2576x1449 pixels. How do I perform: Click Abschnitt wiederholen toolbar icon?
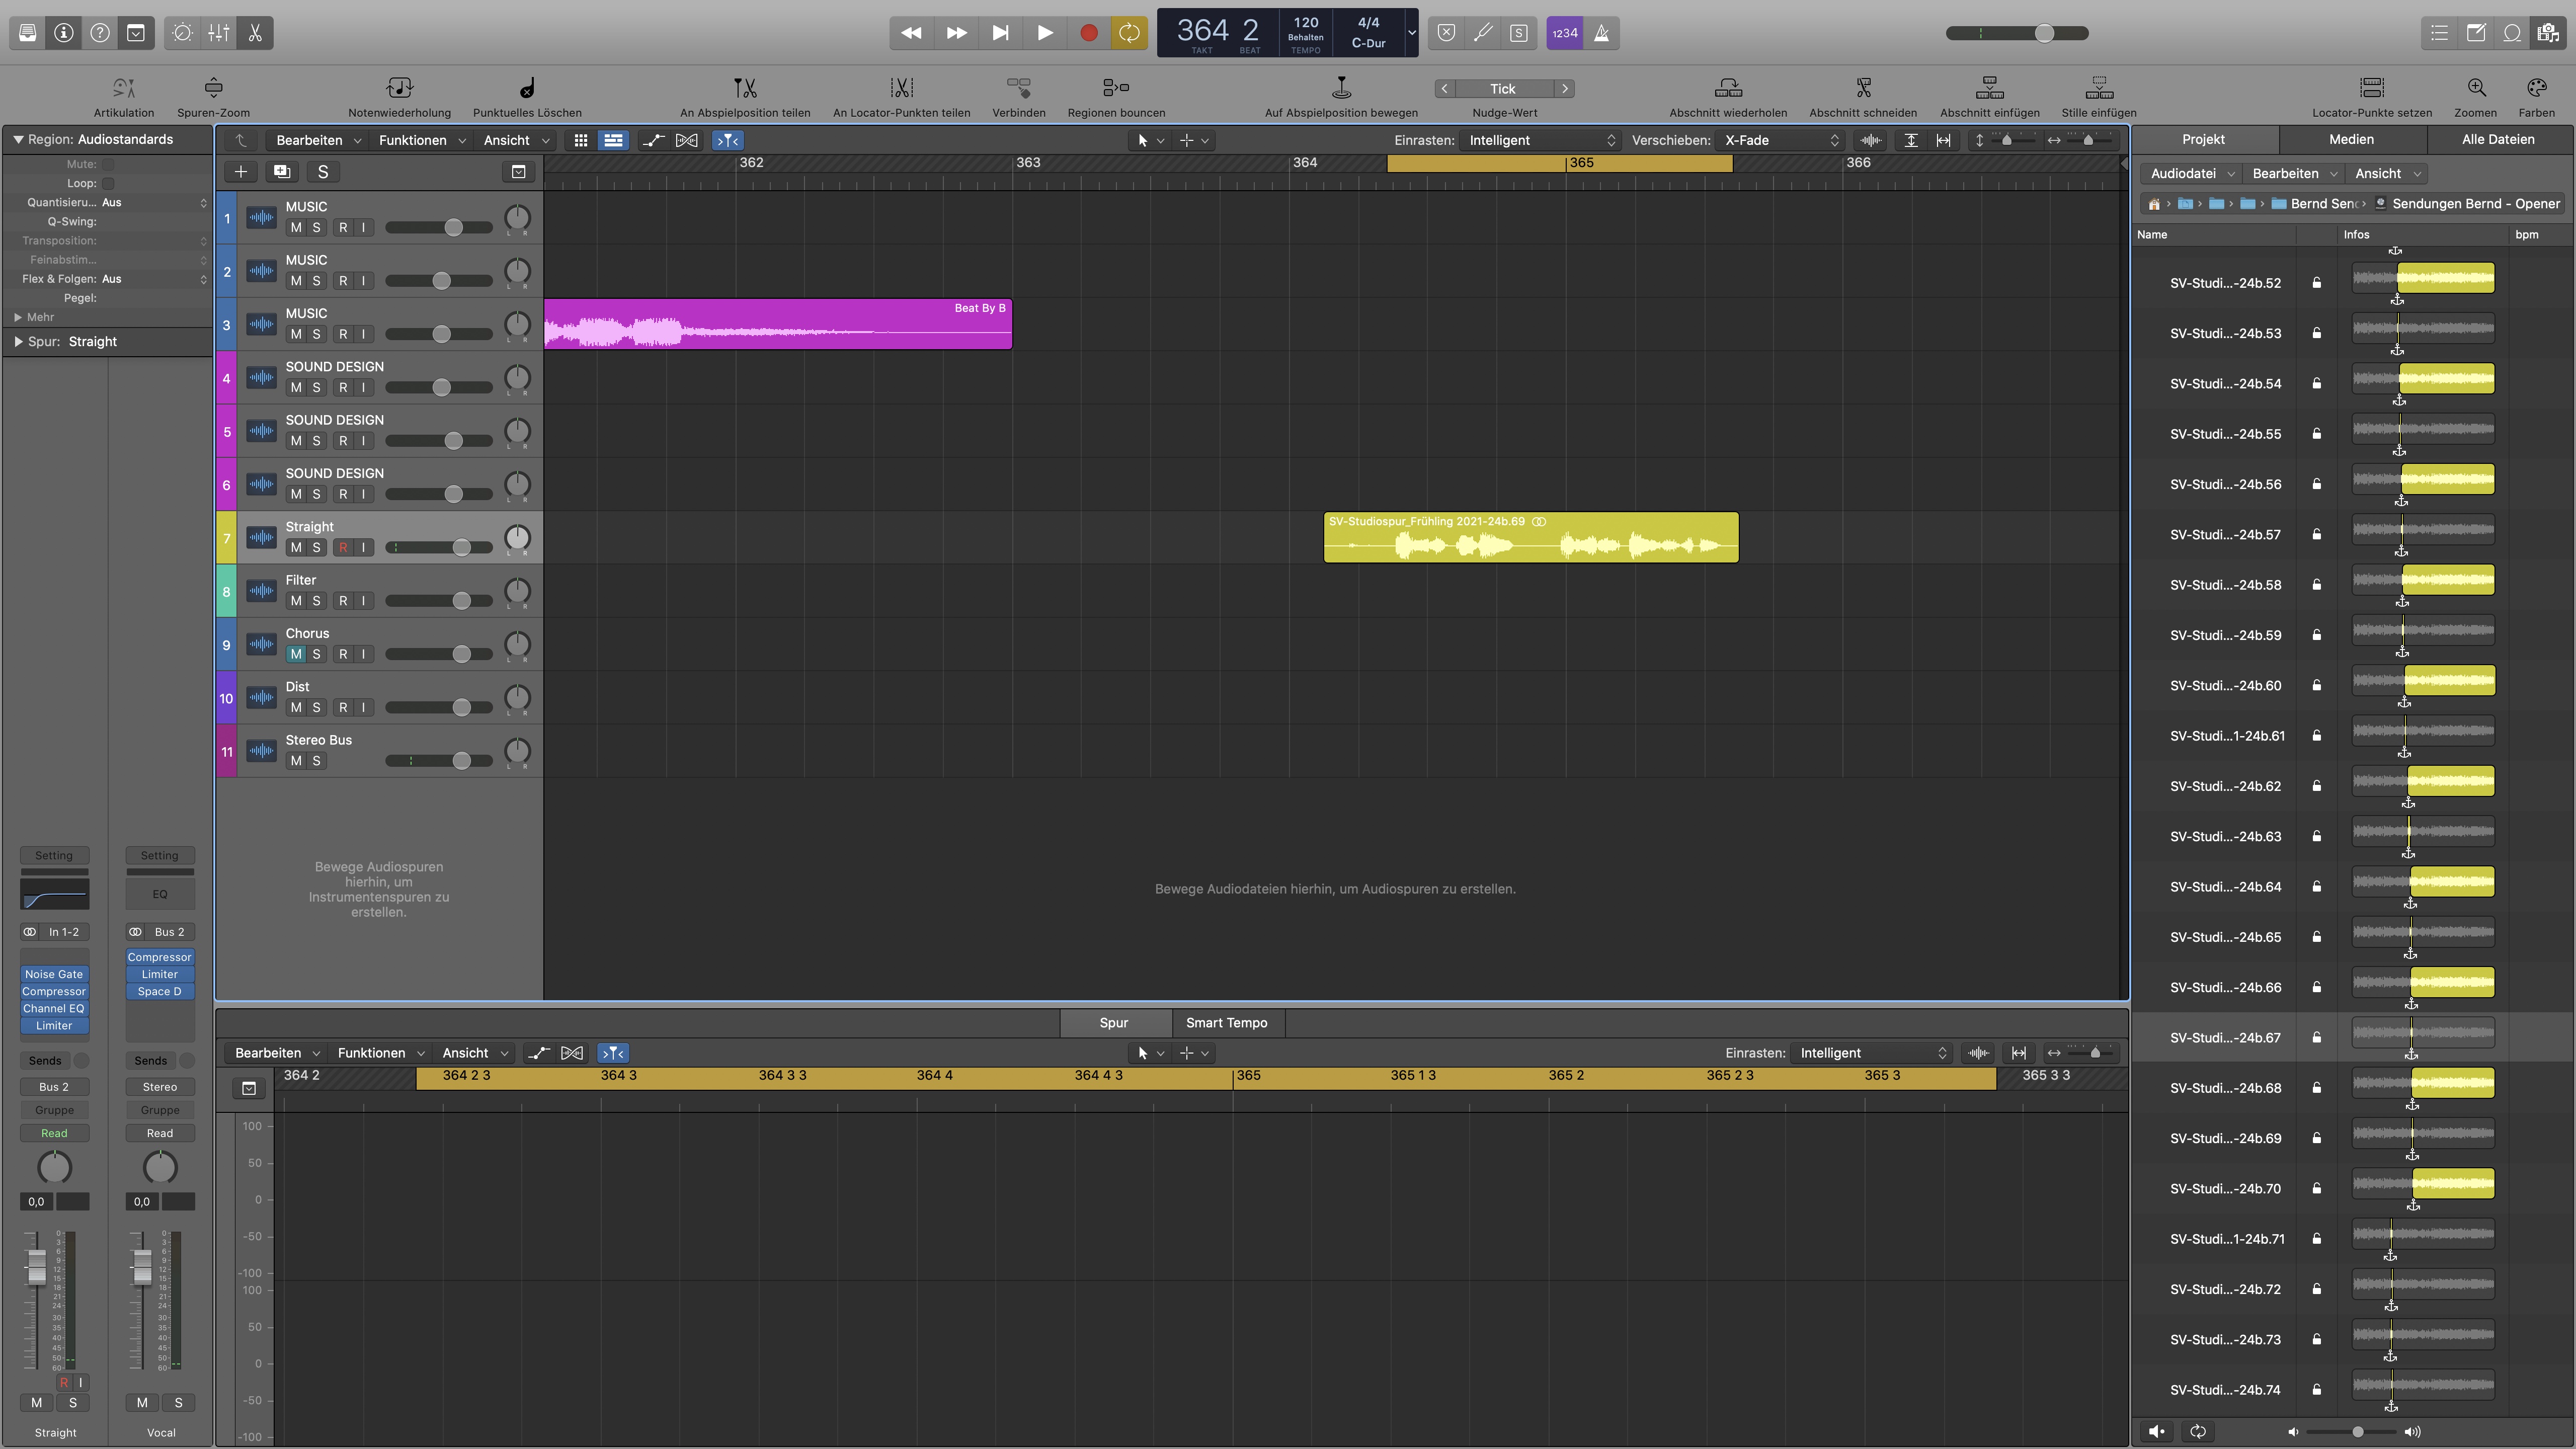click(1727, 88)
